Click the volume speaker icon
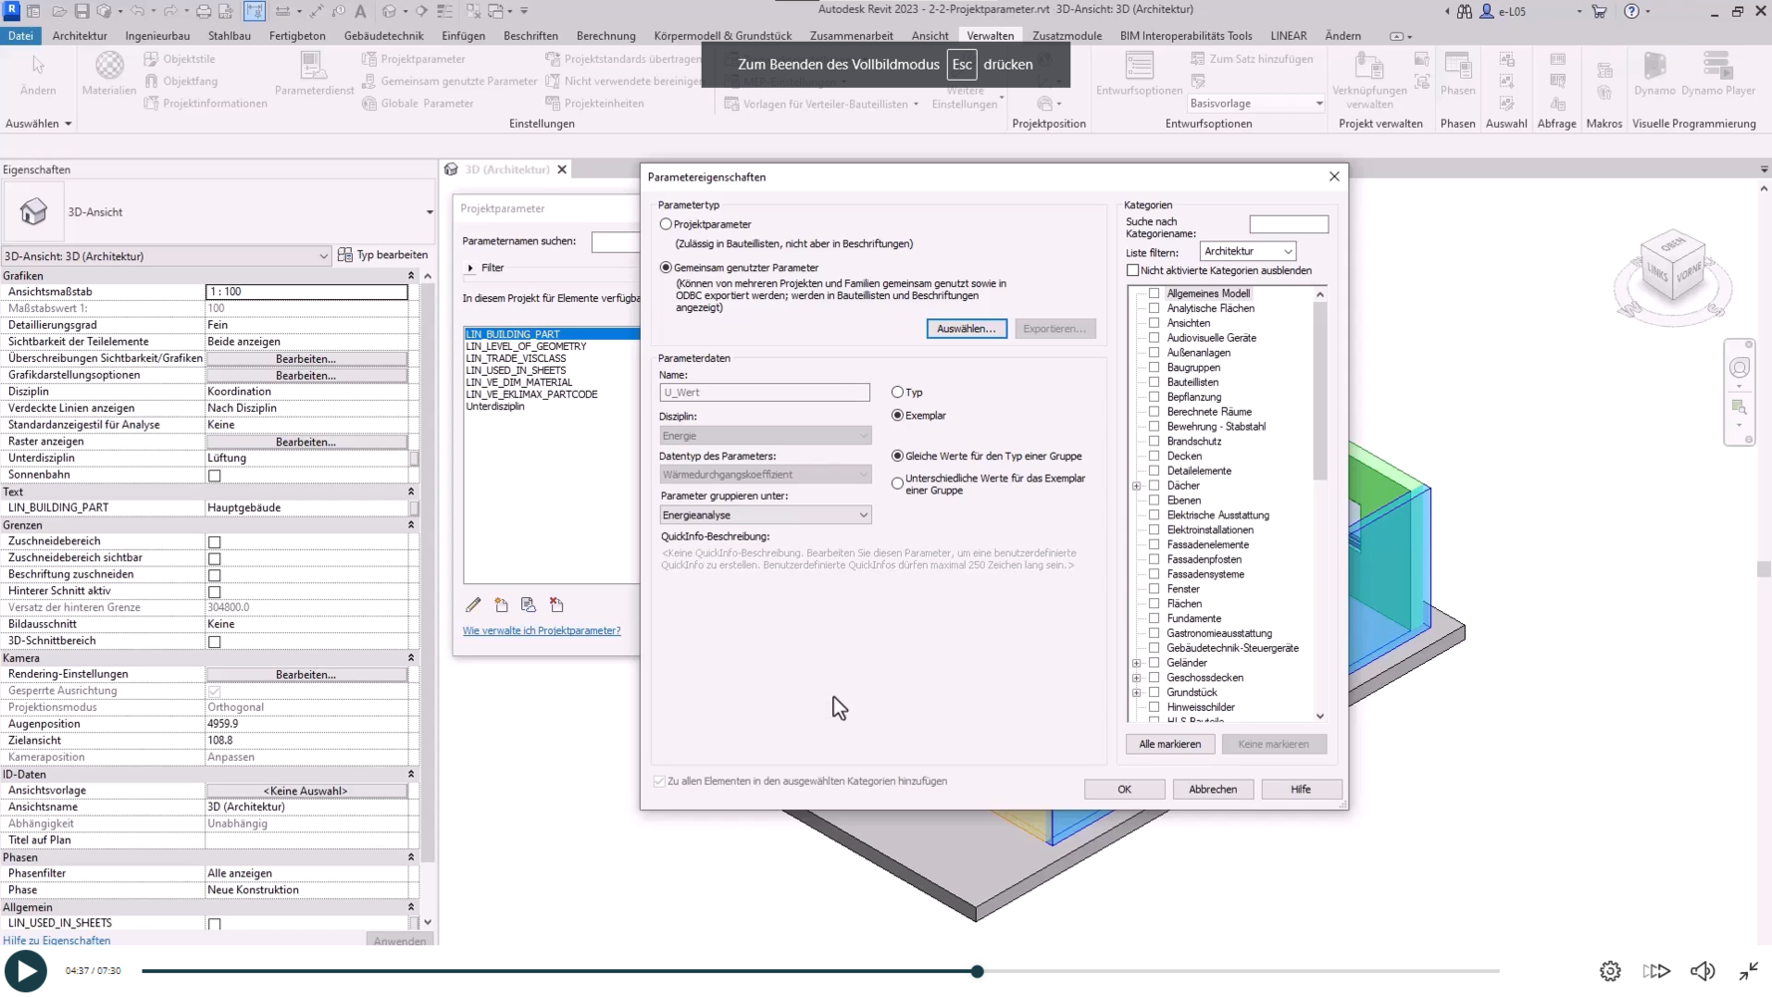Image resolution: width=1772 pixels, height=997 pixels. click(1702, 971)
